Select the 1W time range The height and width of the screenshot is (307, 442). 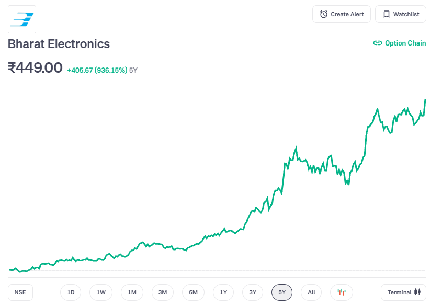(x=101, y=292)
